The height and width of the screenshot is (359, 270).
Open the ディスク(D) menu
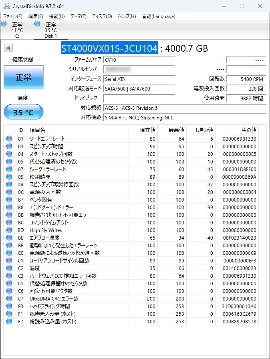[x=102, y=16]
